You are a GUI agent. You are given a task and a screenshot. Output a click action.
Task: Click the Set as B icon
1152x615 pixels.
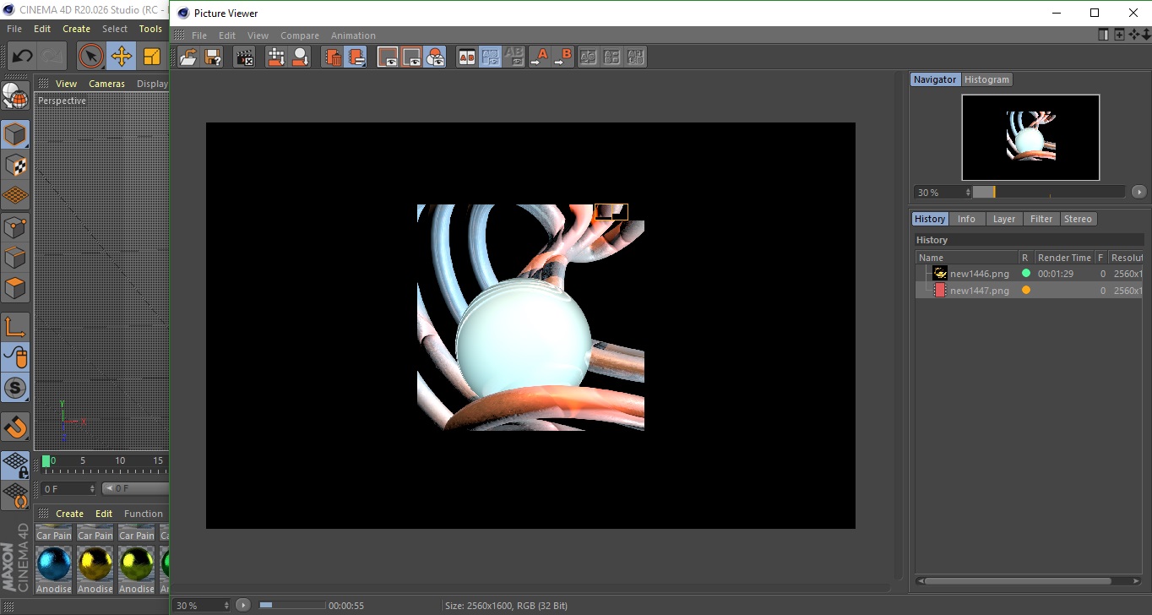click(x=562, y=57)
